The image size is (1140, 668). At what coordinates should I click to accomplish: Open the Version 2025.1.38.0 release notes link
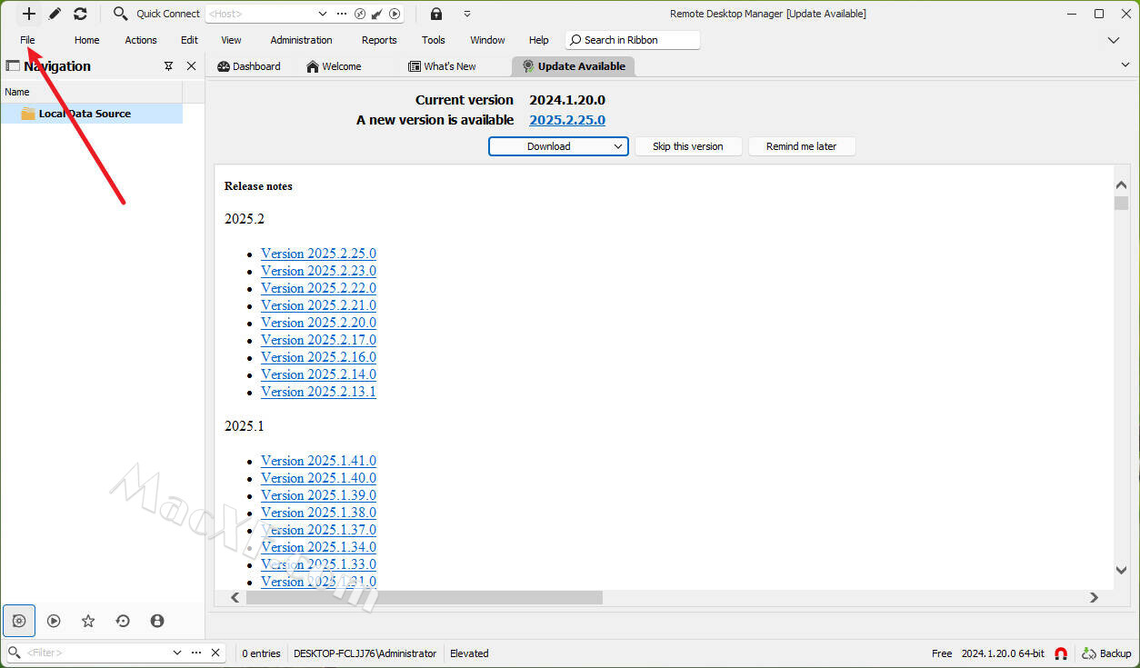[318, 513]
